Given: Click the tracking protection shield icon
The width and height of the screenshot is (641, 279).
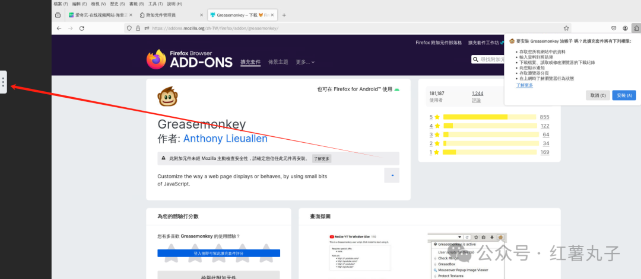Looking at the screenshot, I should tap(129, 28).
